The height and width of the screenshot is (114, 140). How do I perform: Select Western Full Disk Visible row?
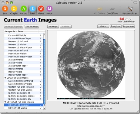[24, 90]
